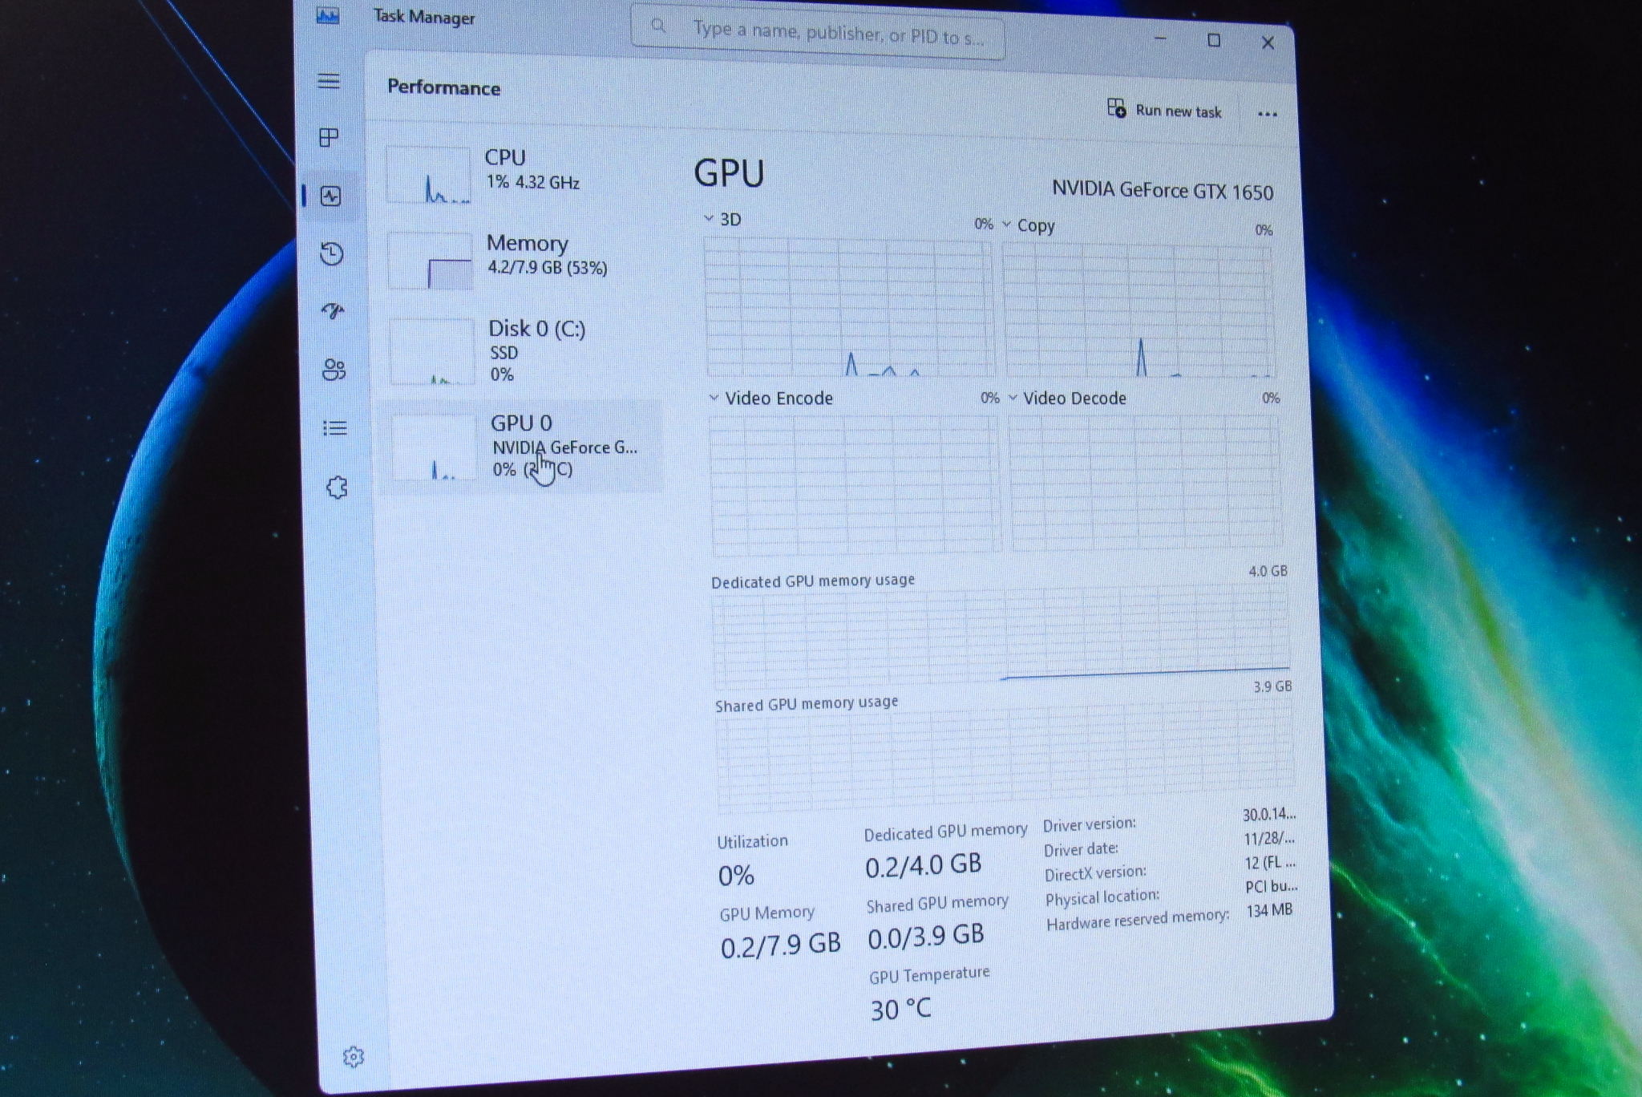Select the Performance page icon
The height and width of the screenshot is (1097, 1642).
[330, 196]
